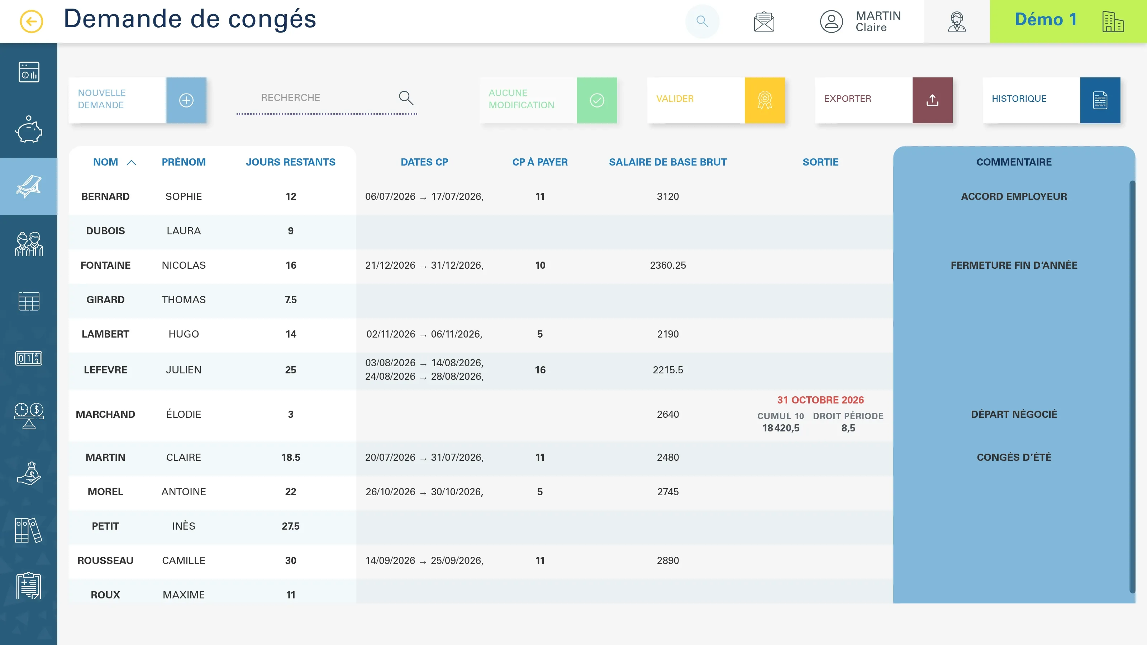Open the MARTIN Claire user profile
The height and width of the screenshot is (645, 1147).
(x=860, y=21)
